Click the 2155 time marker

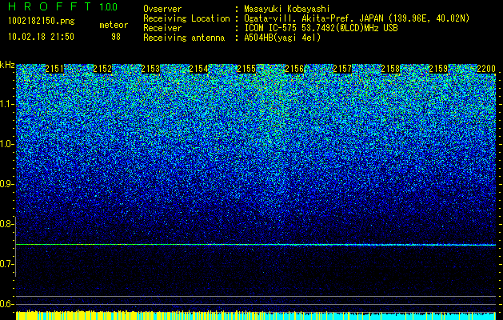click(x=246, y=69)
